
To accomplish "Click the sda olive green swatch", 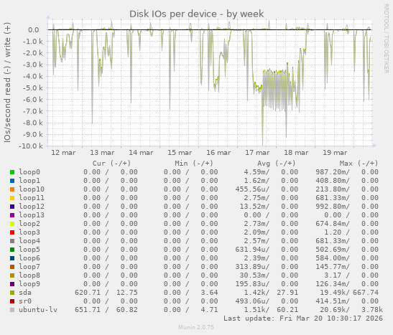I will [x=12, y=293].
